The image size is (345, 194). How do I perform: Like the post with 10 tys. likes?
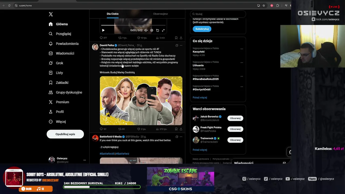(142, 38)
